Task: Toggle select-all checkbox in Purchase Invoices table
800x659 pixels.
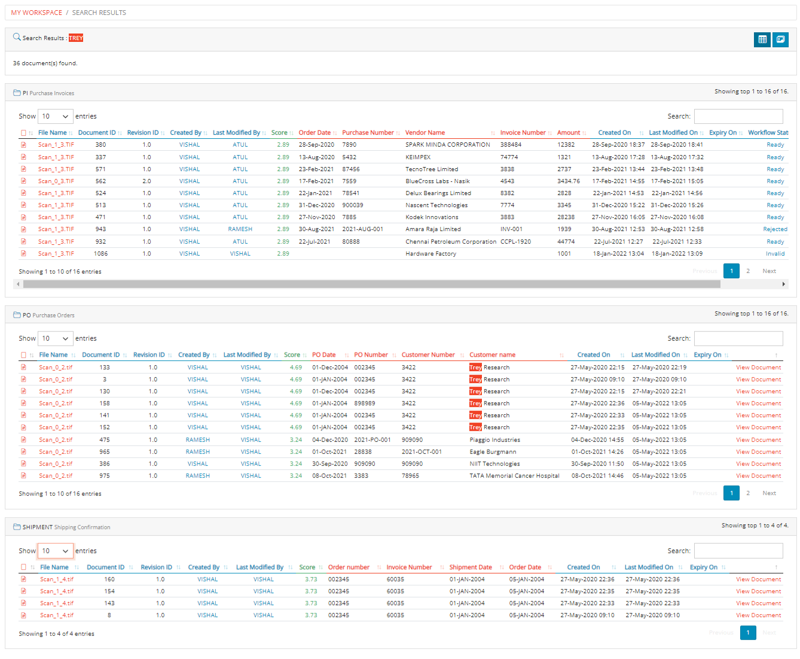Action: (24, 133)
